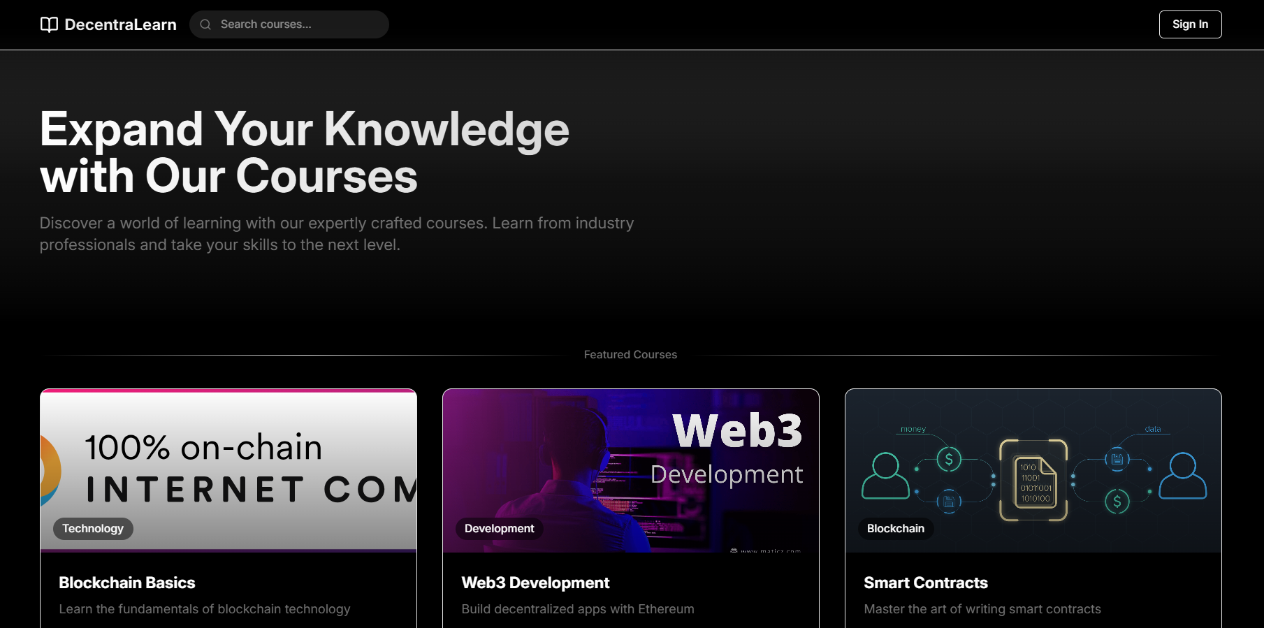Viewport: 1264px width, 628px height.
Task: Click the Sign In button
Action: [1190, 24]
